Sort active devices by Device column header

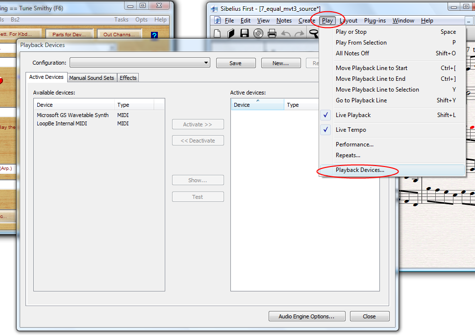257,105
